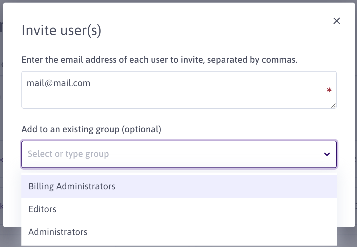Click the chevron arrow in group selector
Image resolution: width=357 pixels, height=247 pixels.
click(x=327, y=154)
